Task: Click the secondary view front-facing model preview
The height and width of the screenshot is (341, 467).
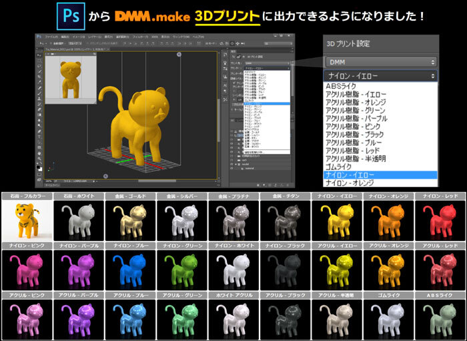Action: 71,80
